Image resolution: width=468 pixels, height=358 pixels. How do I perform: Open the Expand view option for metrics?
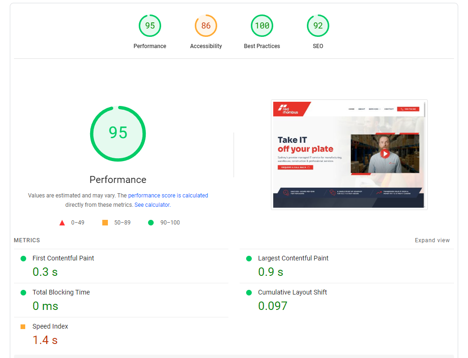432,240
